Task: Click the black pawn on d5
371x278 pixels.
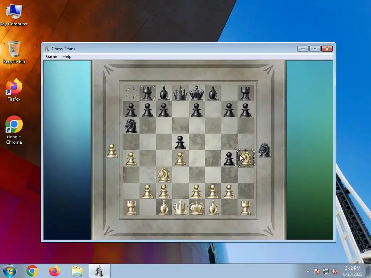Action: (x=180, y=142)
